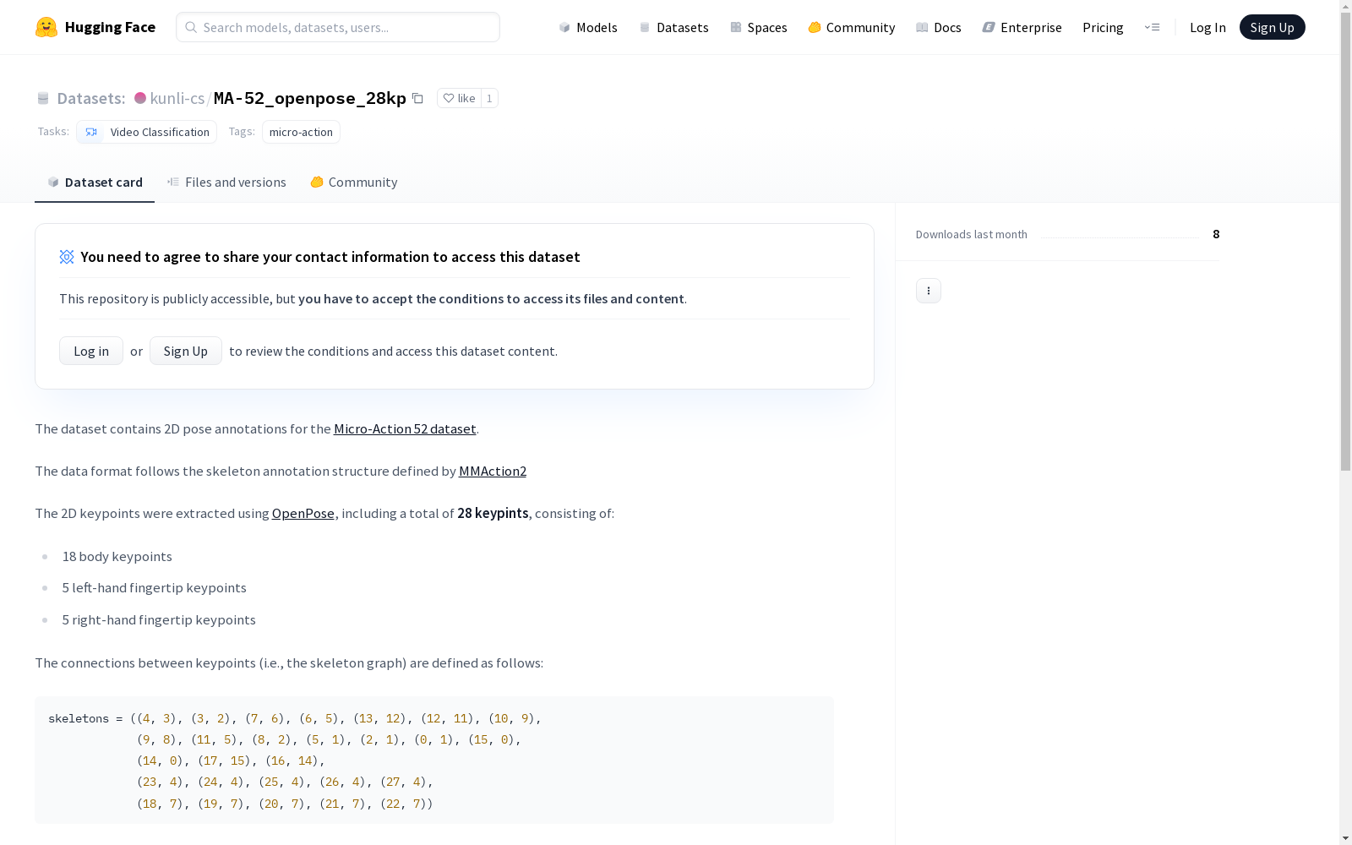Screen dimensions: 1352x845
Task: Click the gated-access badge icon in notice
Action: [67, 257]
